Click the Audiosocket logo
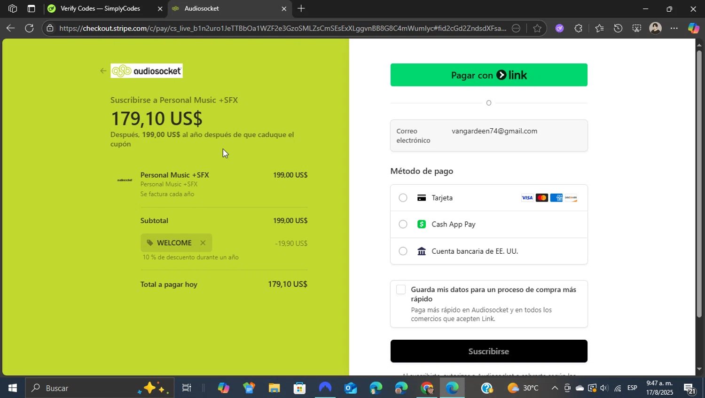This screenshot has width=705, height=398. [147, 71]
